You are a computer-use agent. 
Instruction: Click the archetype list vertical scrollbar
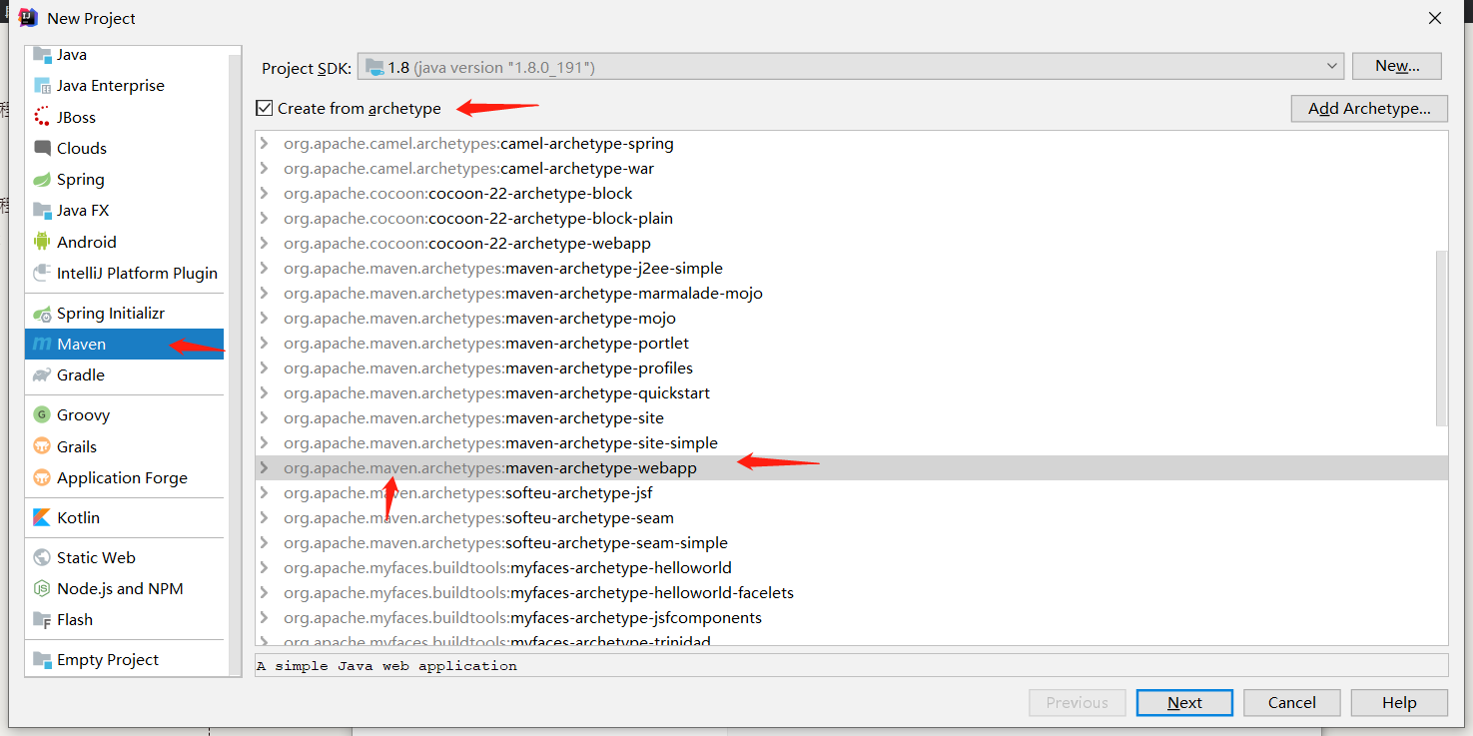tap(1441, 338)
